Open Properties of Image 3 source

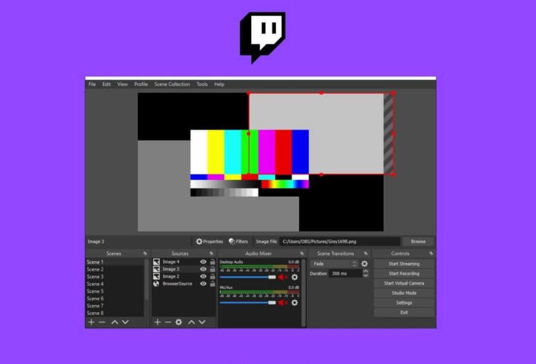(209, 241)
